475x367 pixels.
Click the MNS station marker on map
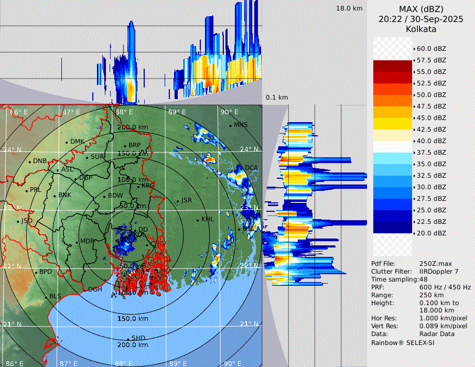click(230, 125)
